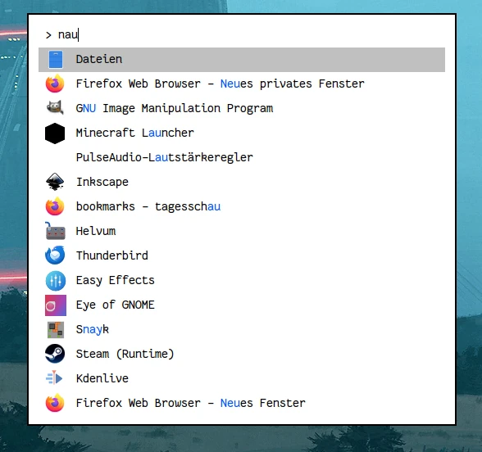Open the bookmarks – tagesschau entry
The width and height of the screenshot is (482, 452).
[242, 206]
